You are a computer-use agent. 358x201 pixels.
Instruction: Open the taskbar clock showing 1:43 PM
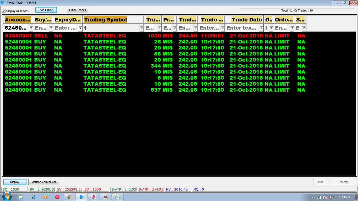point(344,197)
